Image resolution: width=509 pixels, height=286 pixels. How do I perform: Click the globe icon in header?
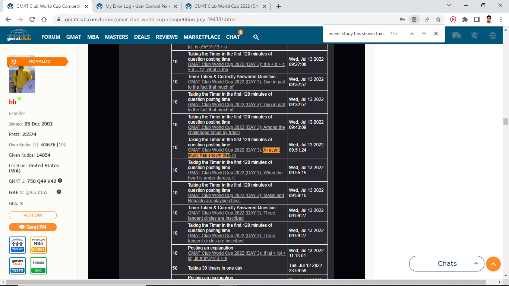click(x=493, y=36)
